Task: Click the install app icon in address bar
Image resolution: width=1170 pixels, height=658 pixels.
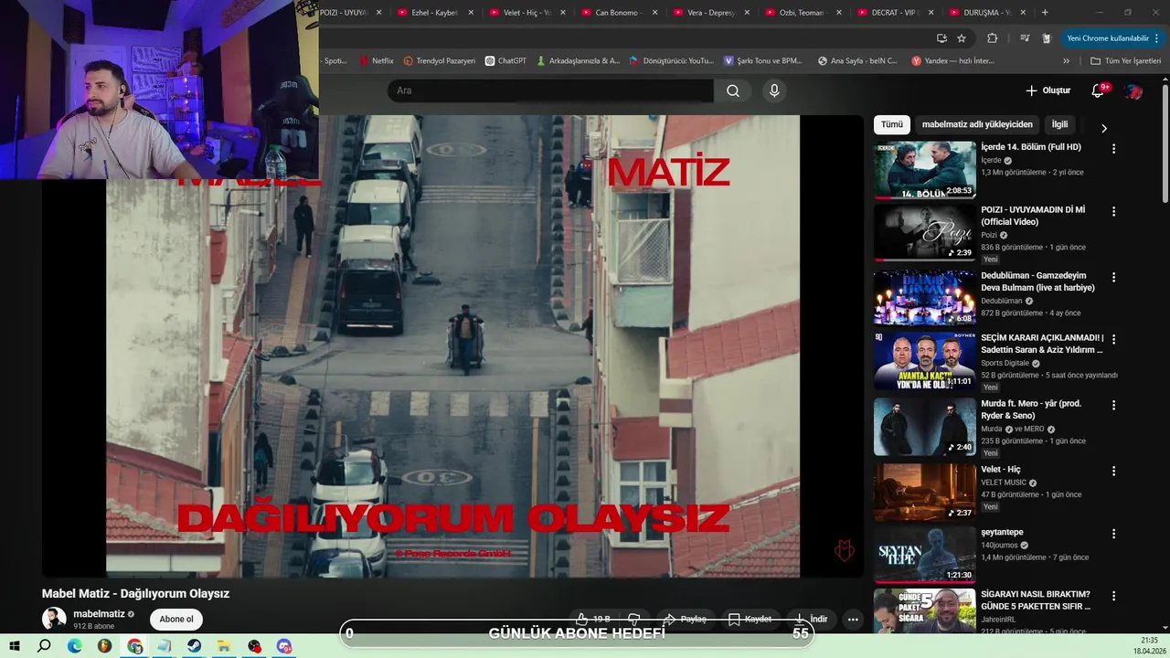Action: click(941, 38)
